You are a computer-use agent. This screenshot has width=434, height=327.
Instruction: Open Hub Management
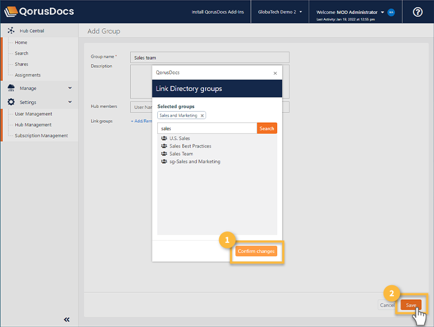(x=33, y=125)
